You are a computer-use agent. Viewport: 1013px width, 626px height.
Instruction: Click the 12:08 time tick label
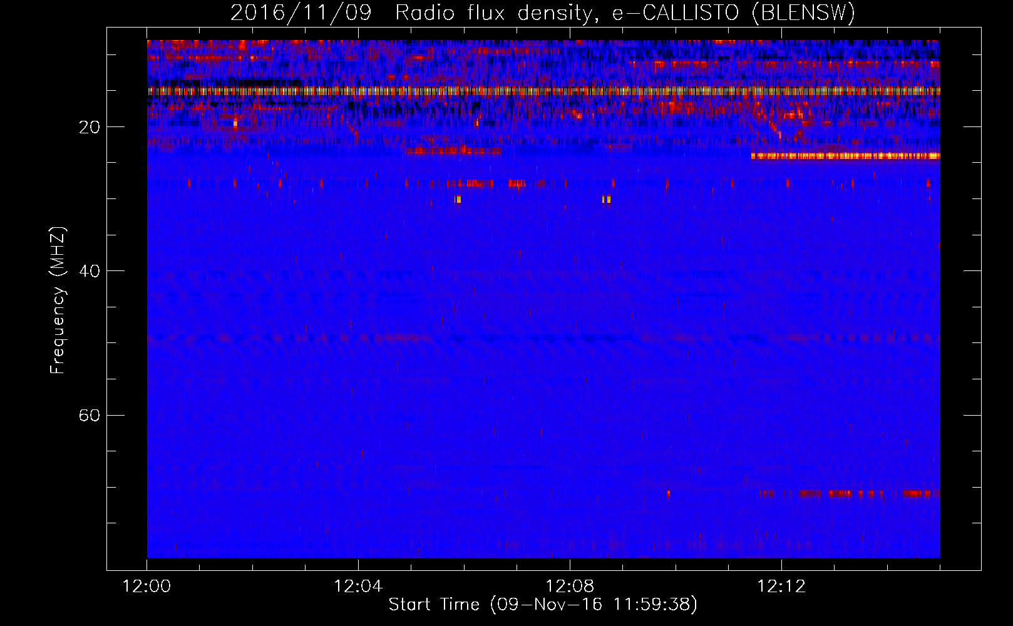click(x=570, y=587)
